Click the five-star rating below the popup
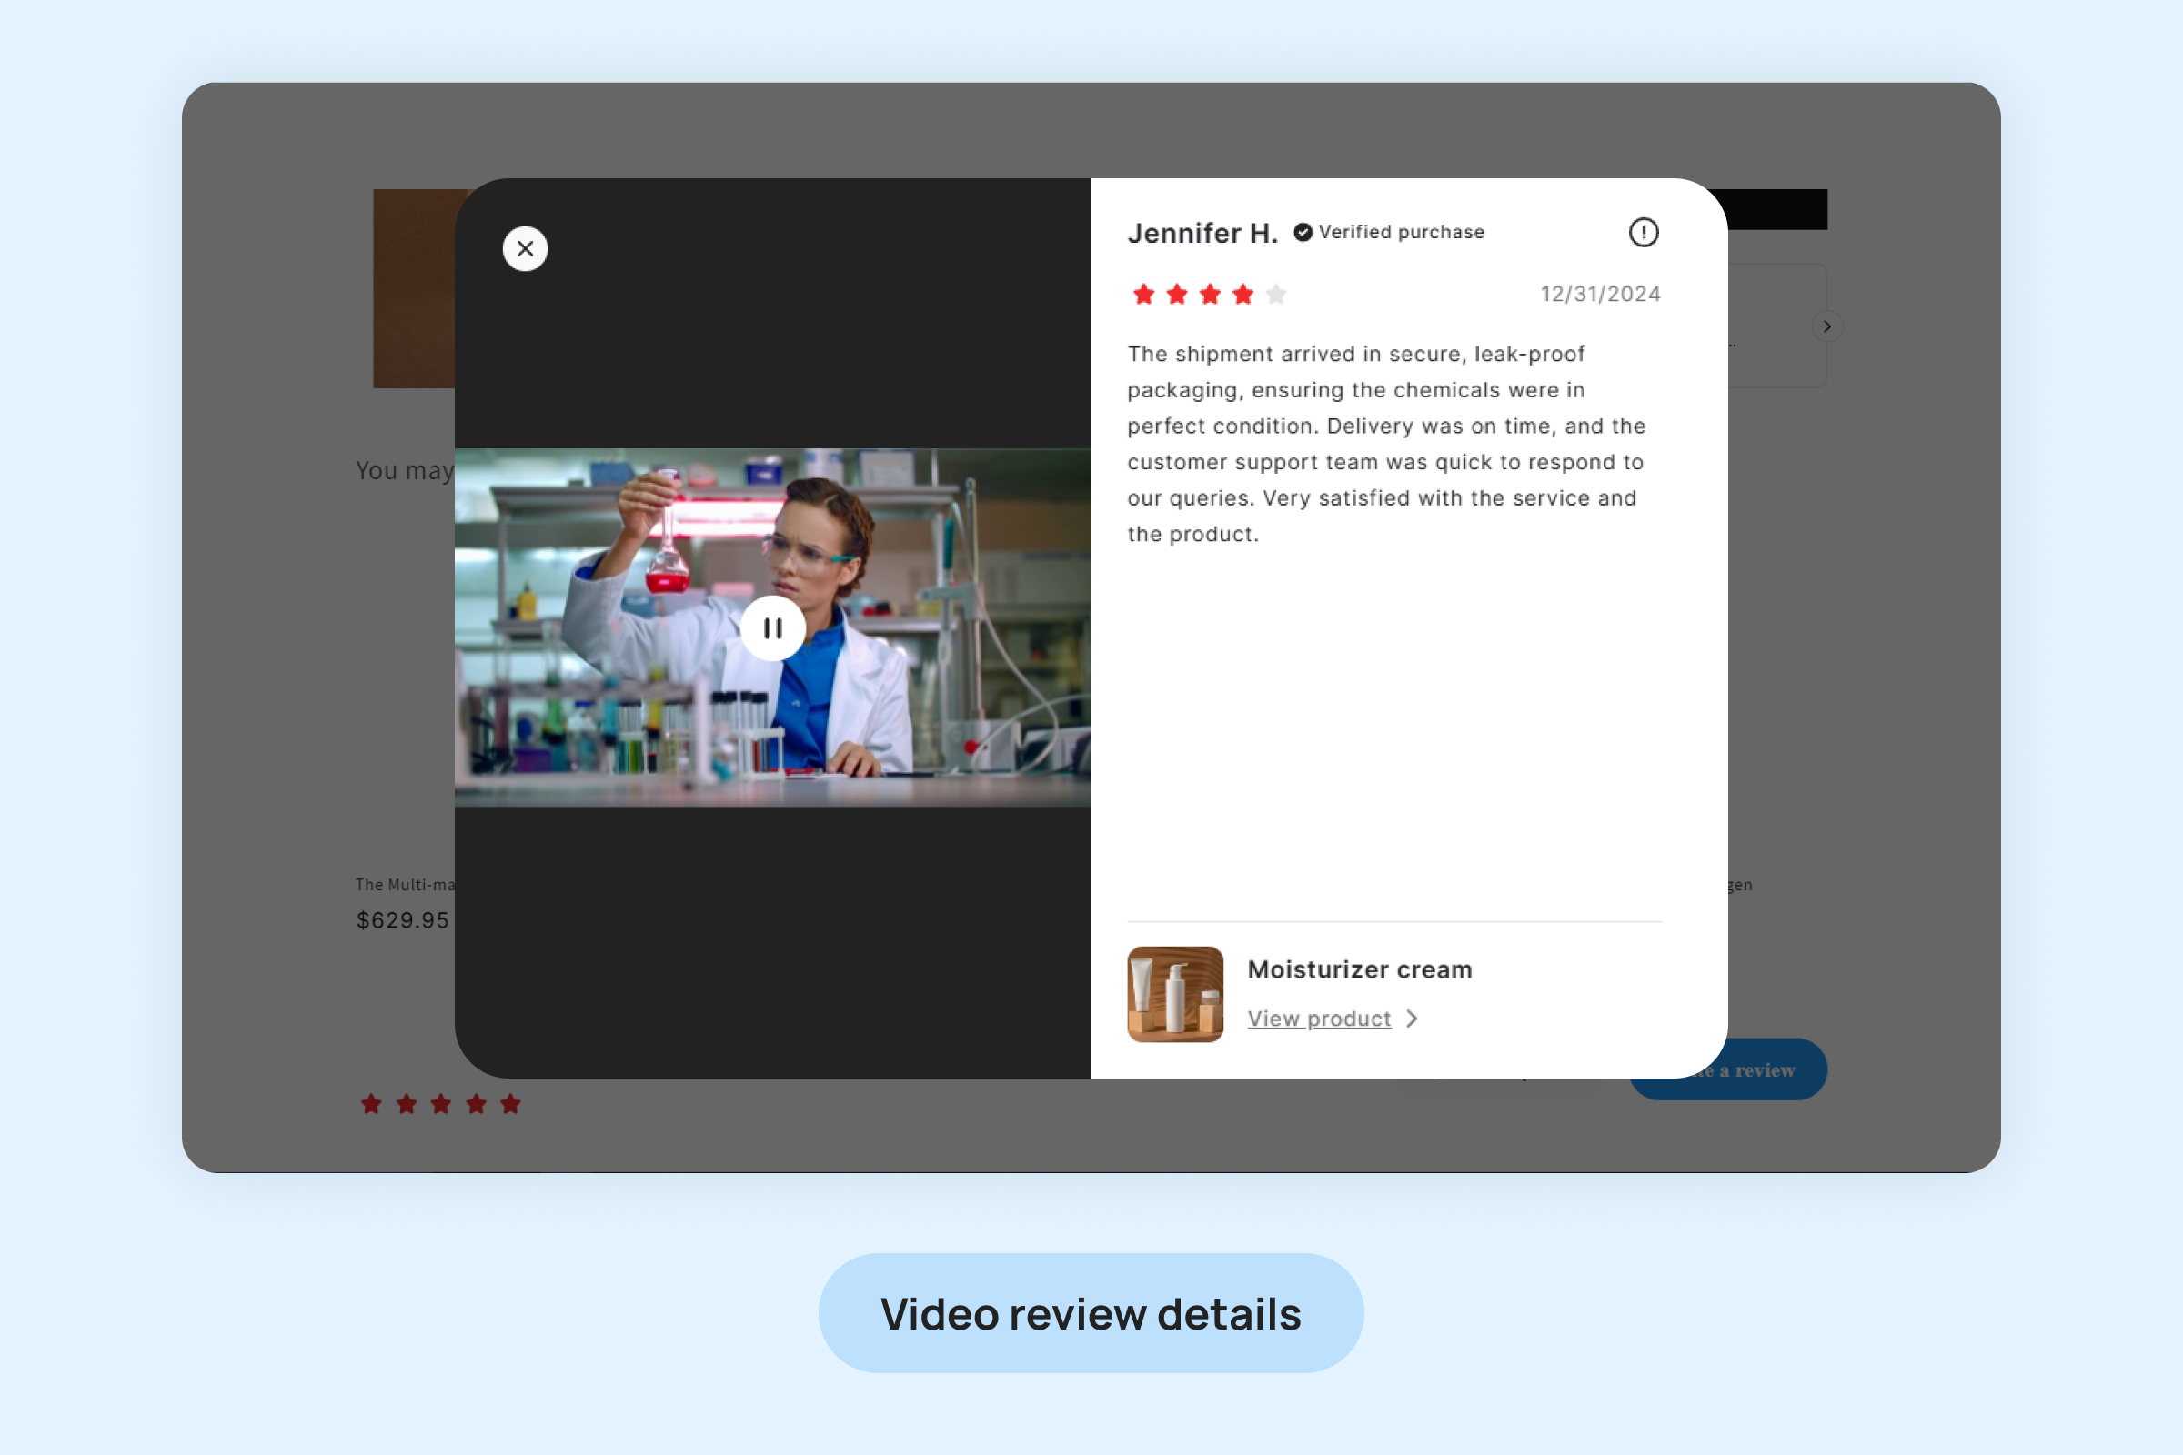 tap(441, 1103)
